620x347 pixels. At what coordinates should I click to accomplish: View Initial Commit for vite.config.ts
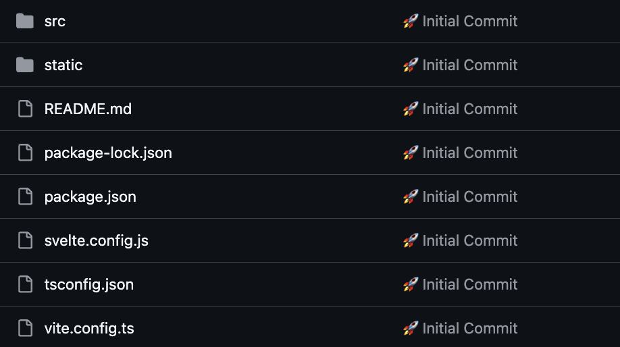[x=469, y=328]
